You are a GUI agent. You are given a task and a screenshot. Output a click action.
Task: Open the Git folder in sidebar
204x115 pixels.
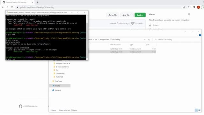coord(56,70)
